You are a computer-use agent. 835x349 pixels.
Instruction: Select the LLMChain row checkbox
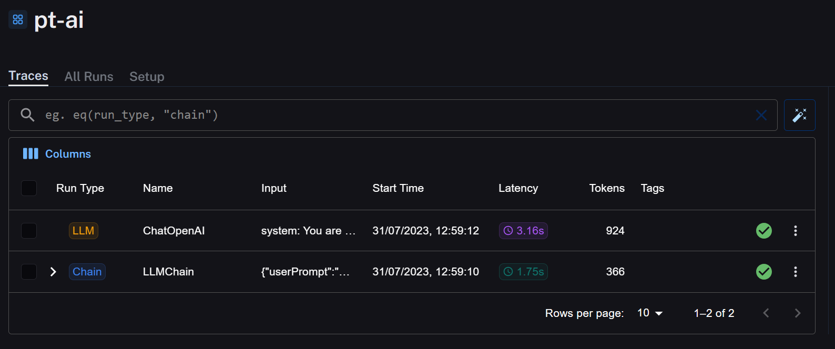coord(29,272)
